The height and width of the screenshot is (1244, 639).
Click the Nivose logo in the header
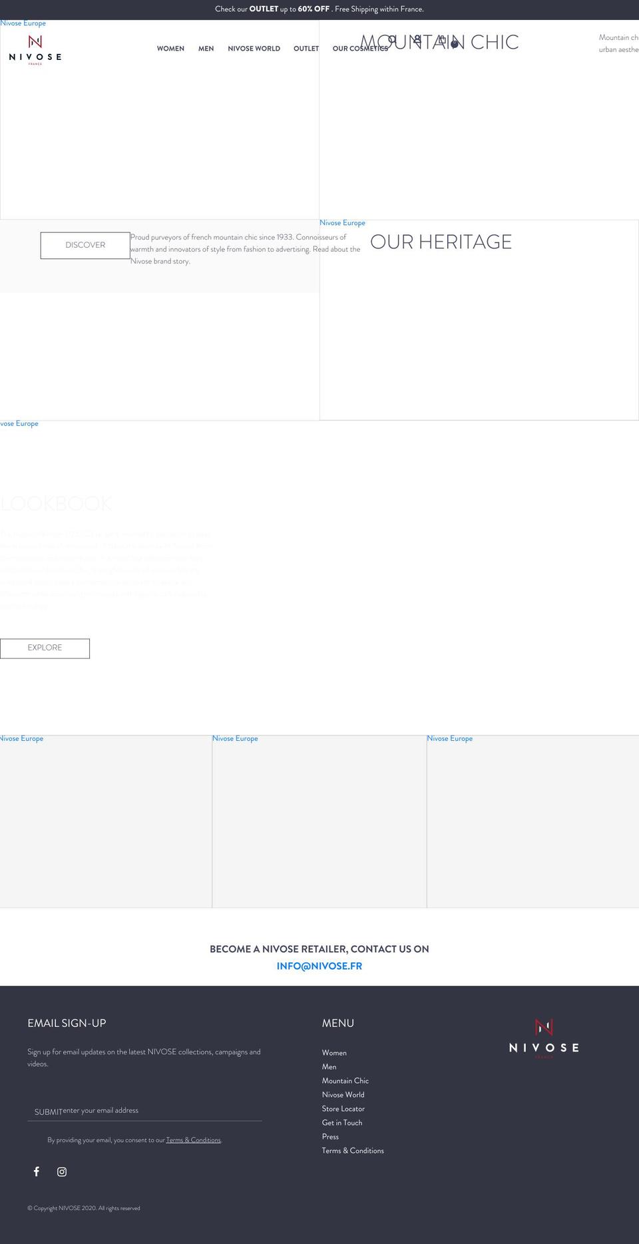pyautogui.click(x=35, y=50)
